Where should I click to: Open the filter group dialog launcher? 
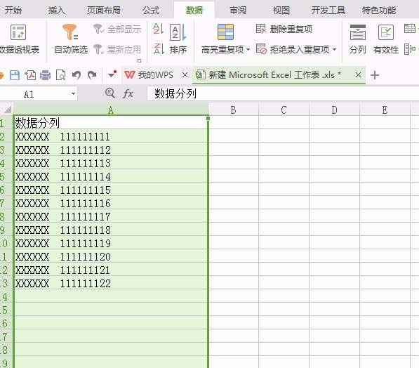(x=139, y=60)
